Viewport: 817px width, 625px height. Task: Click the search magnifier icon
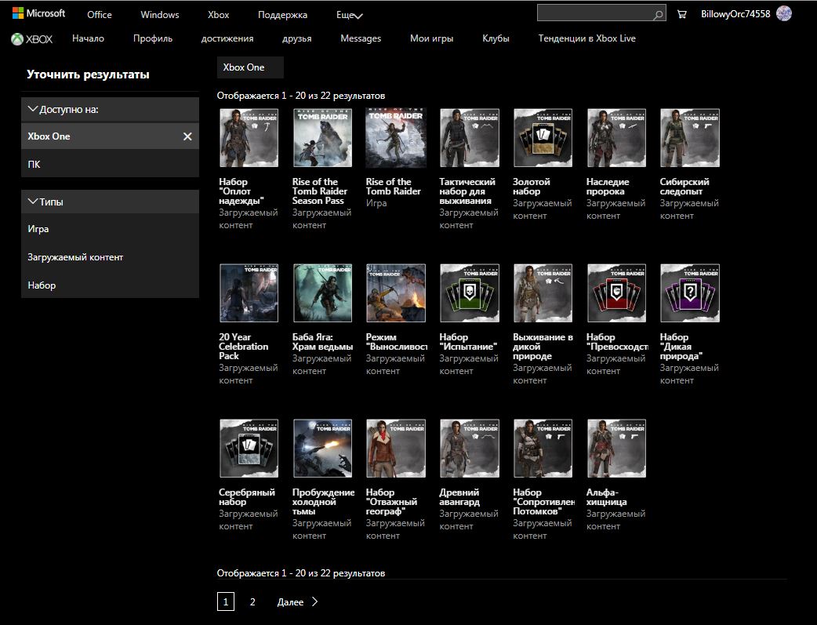pos(657,14)
